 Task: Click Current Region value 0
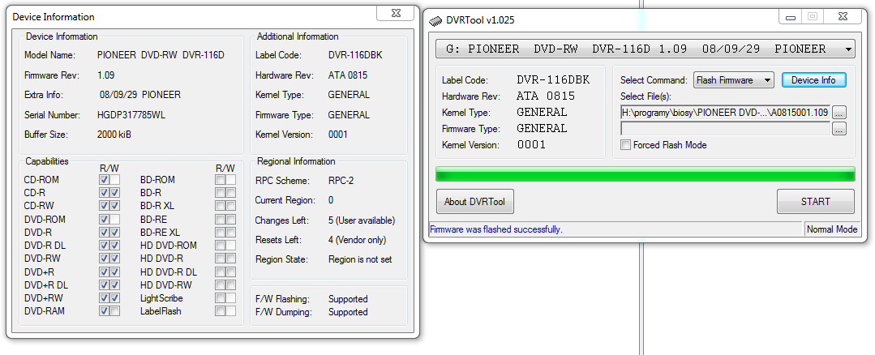(331, 200)
